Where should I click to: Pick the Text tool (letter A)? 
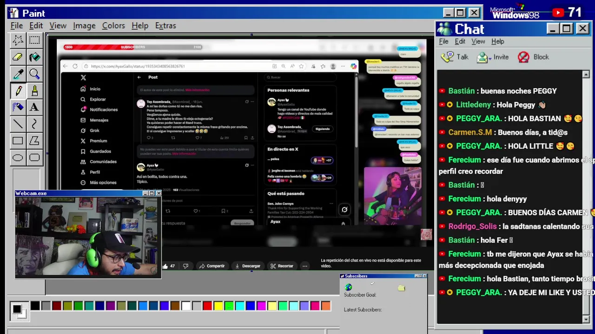pos(34,107)
